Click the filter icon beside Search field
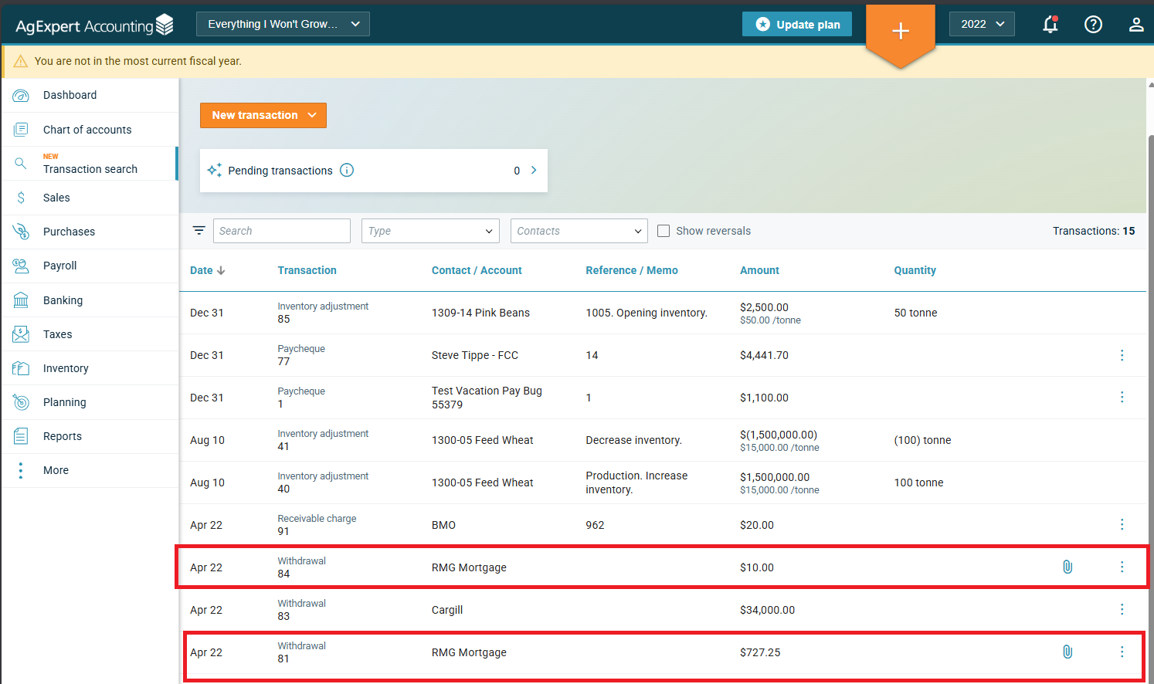The width and height of the screenshot is (1154, 684). 199,231
